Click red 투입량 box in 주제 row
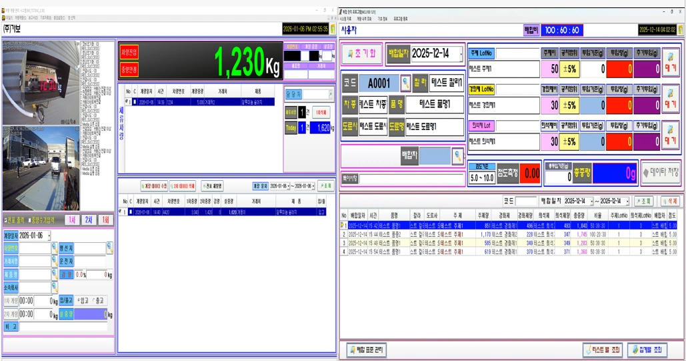Image resolution: width=686 pixels, height=361 pixels. [x=619, y=69]
